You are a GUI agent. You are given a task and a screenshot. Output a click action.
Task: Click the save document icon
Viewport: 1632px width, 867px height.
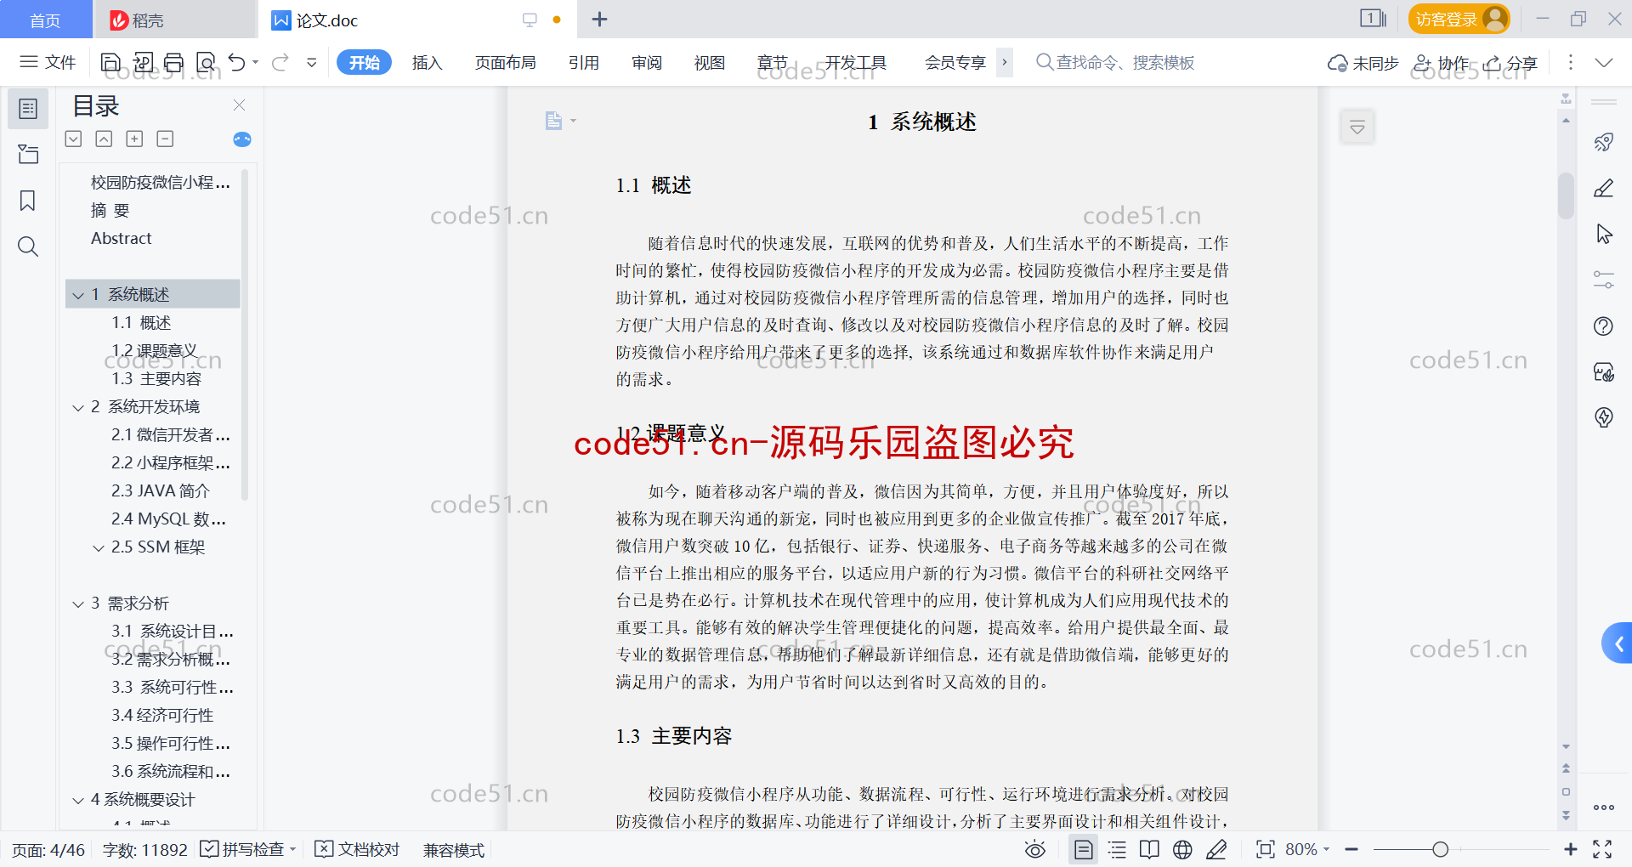click(110, 62)
